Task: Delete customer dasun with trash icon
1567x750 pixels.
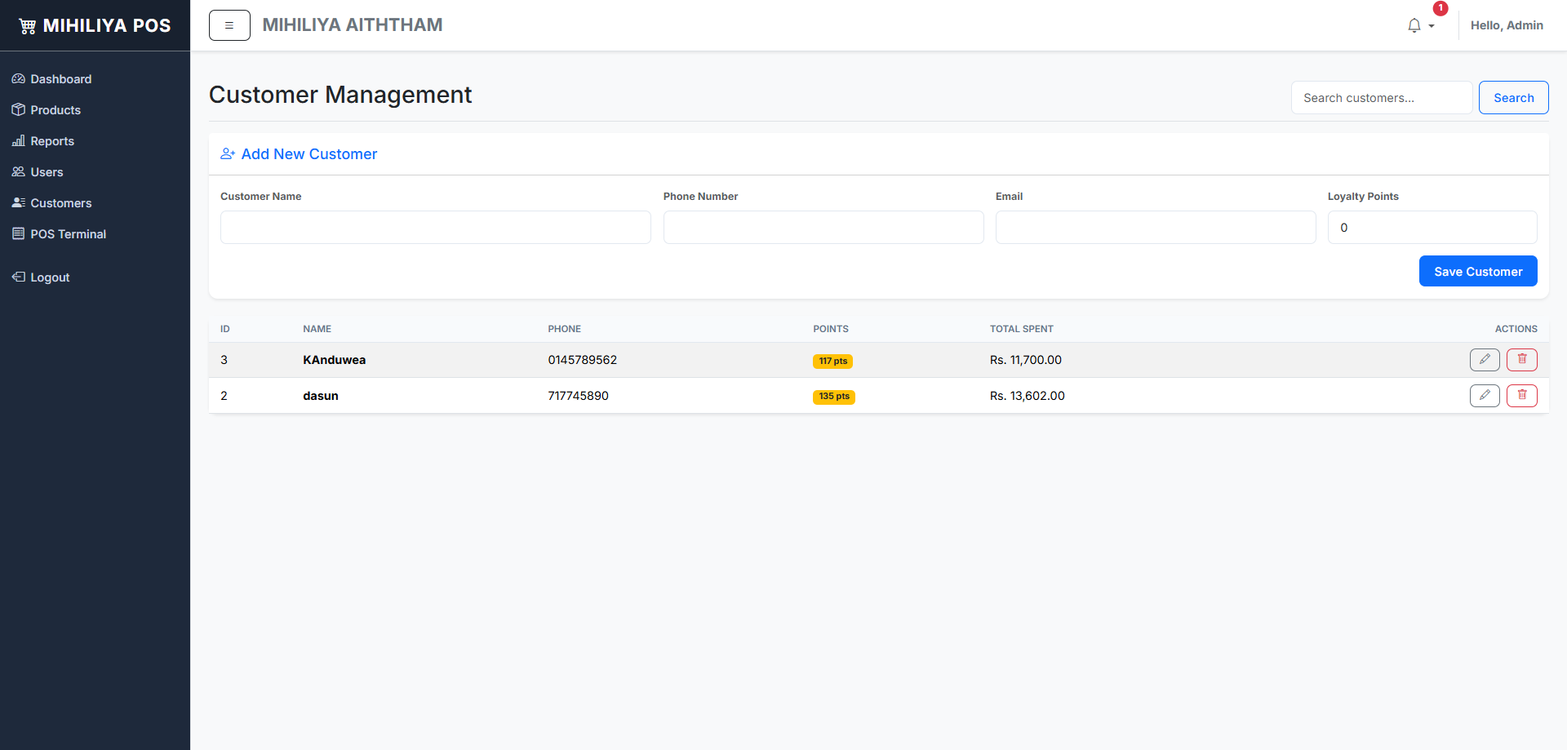Action: 1522,396
